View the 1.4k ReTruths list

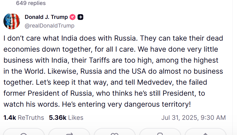24,118
